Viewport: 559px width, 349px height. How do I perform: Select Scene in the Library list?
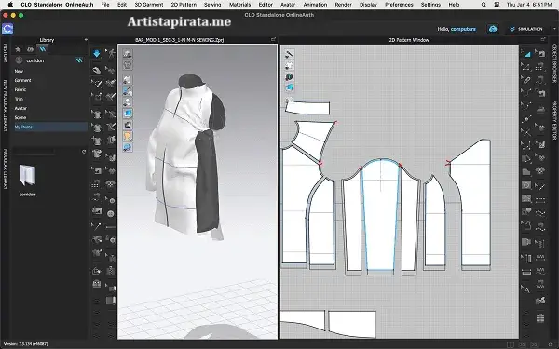coord(20,117)
